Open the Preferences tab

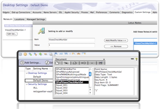point(101,12)
